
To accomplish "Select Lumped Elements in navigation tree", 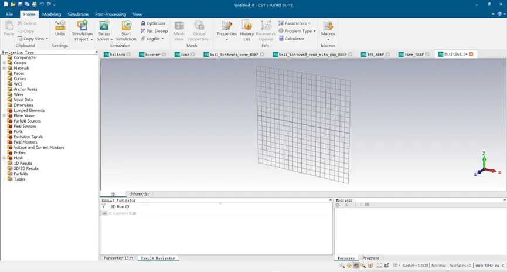I will [29, 110].
